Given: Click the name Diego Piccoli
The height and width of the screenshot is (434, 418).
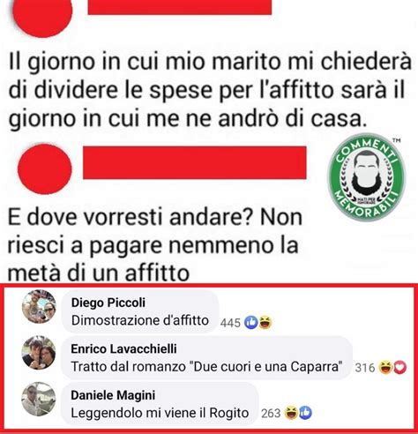Looking at the screenshot, I should 108,303.
